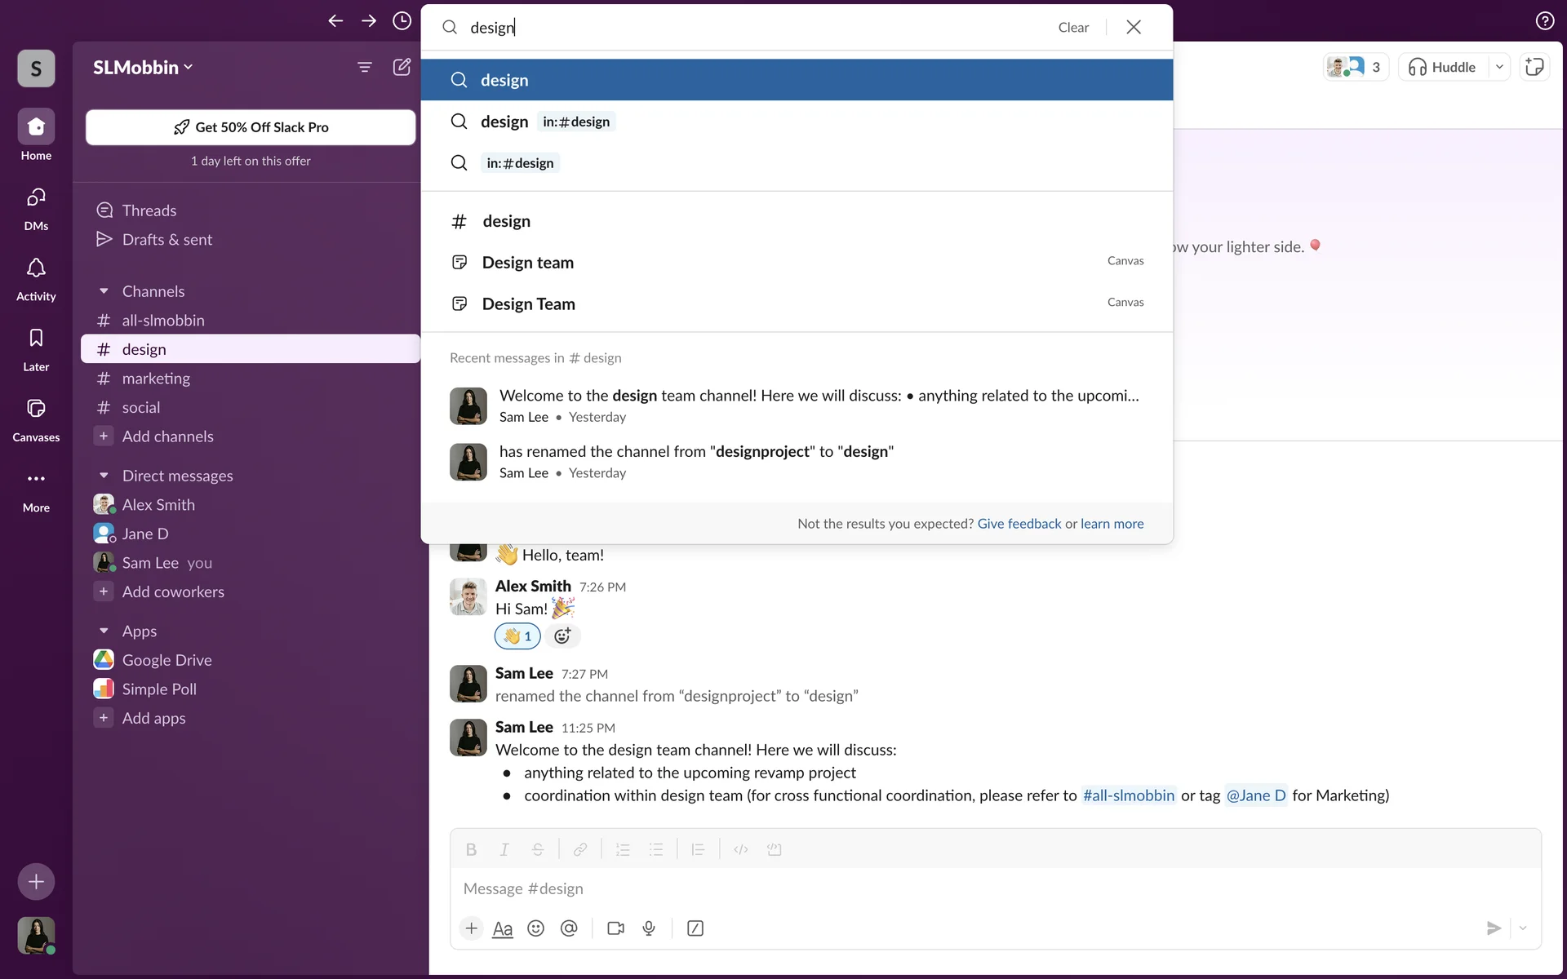Start a Huddle with headphones button
The height and width of the screenshot is (979, 1567).
[x=1443, y=67]
